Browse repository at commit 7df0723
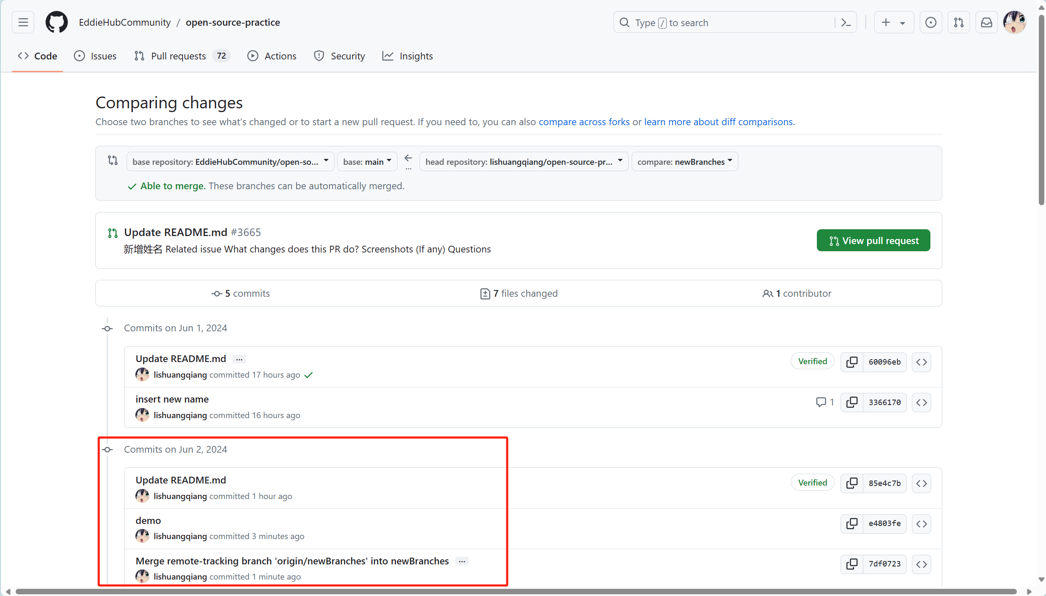 (921, 564)
